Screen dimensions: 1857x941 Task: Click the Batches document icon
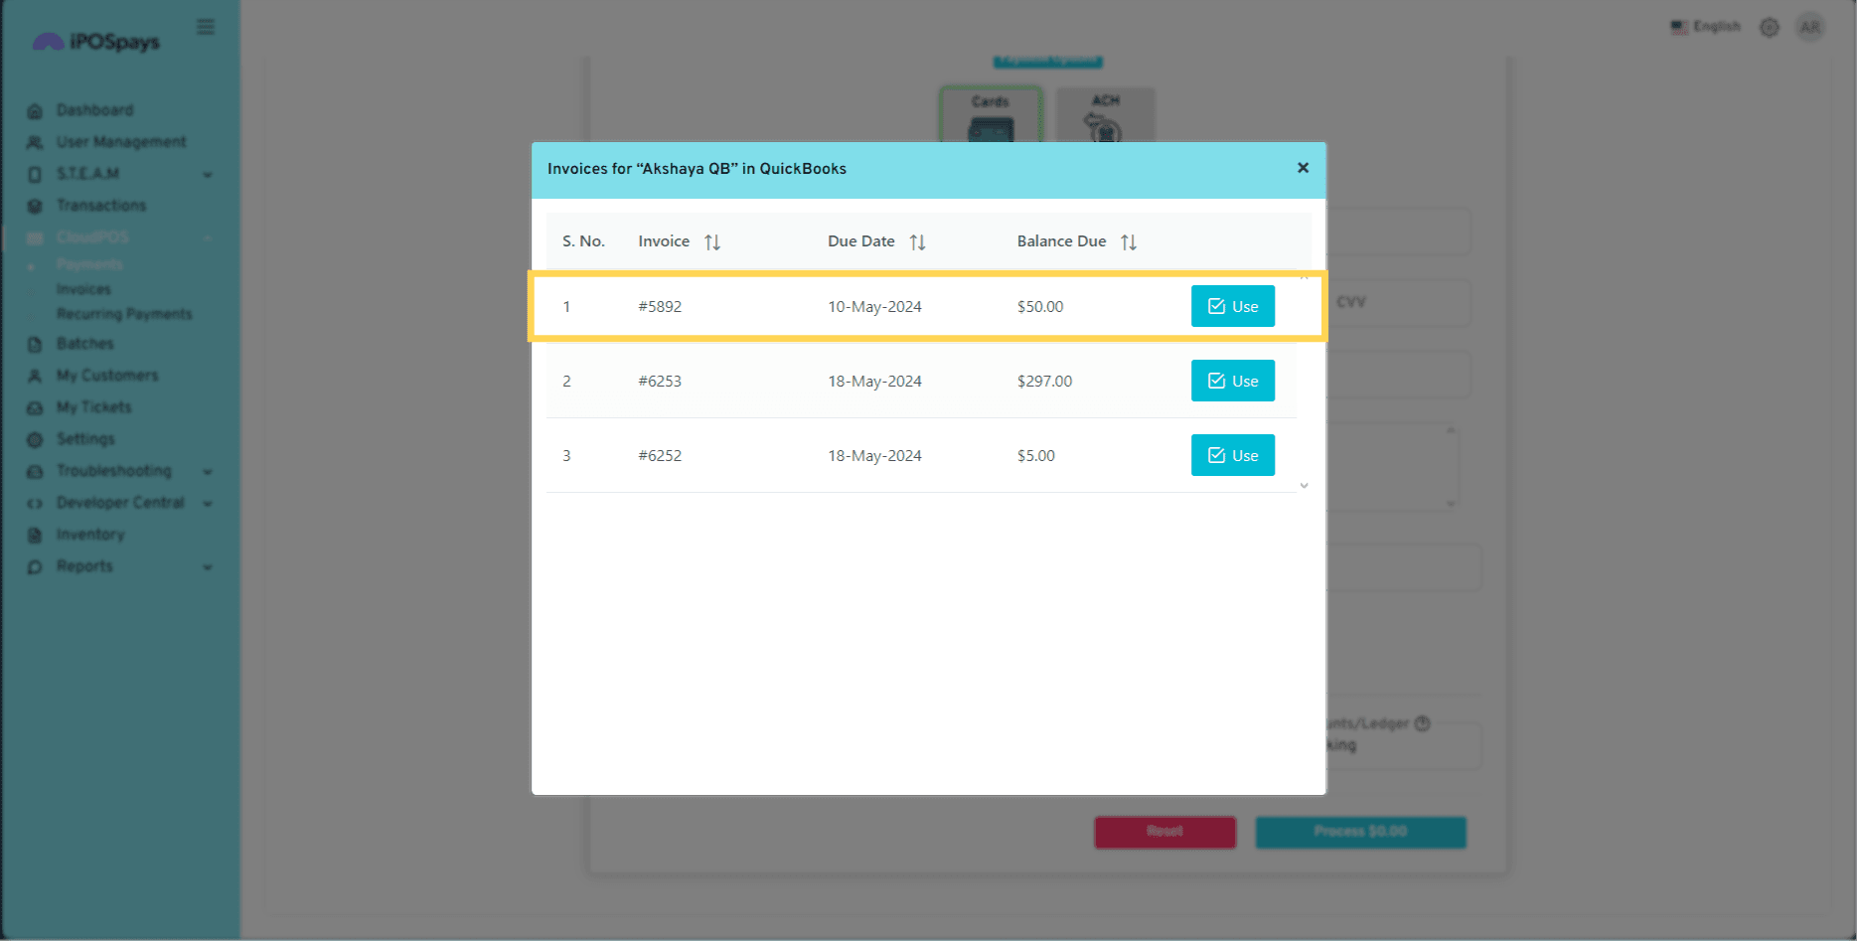35,345
